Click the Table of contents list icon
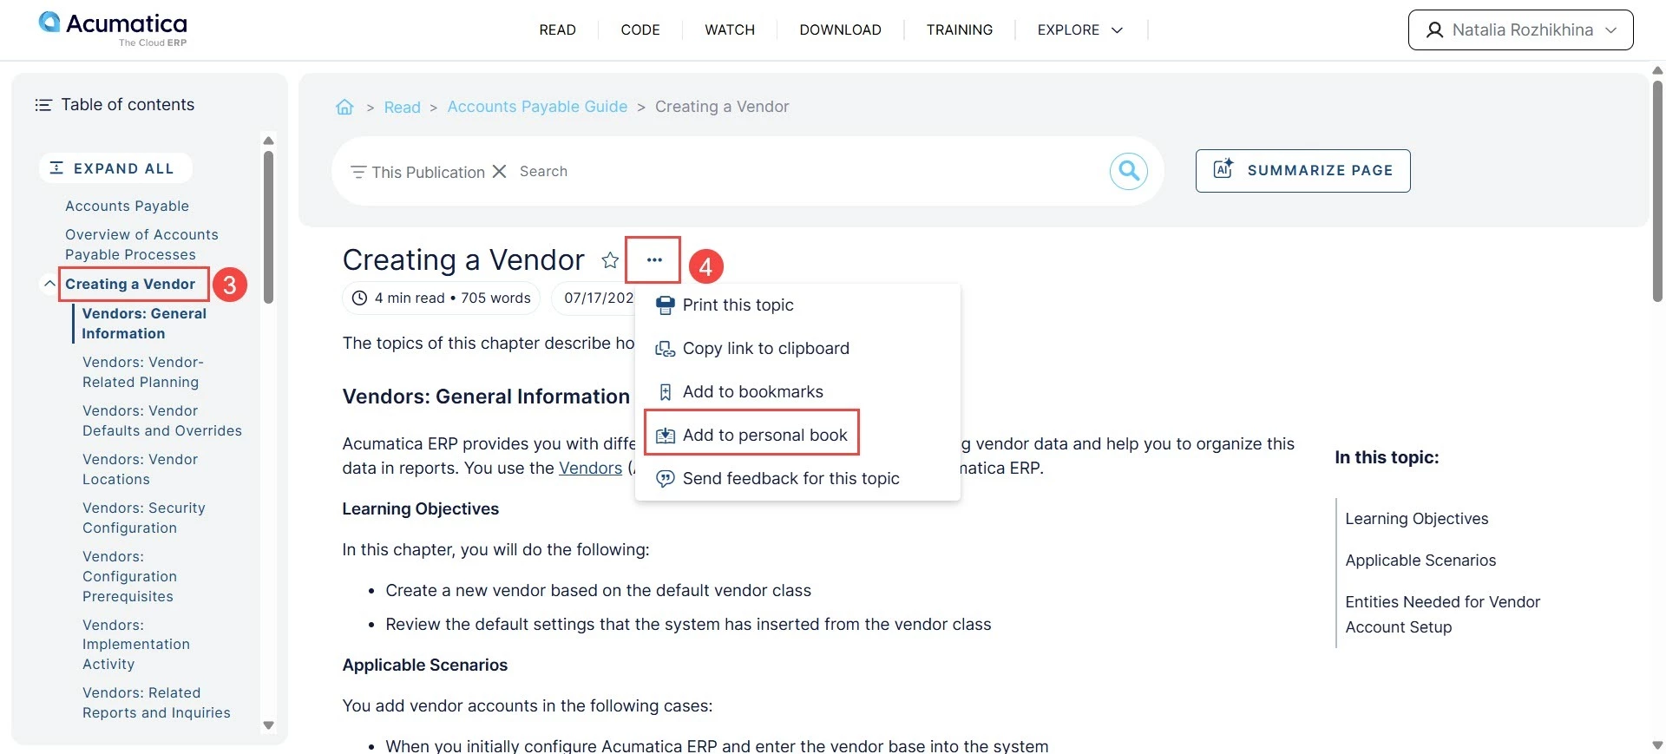 click(x=43, y=105)
